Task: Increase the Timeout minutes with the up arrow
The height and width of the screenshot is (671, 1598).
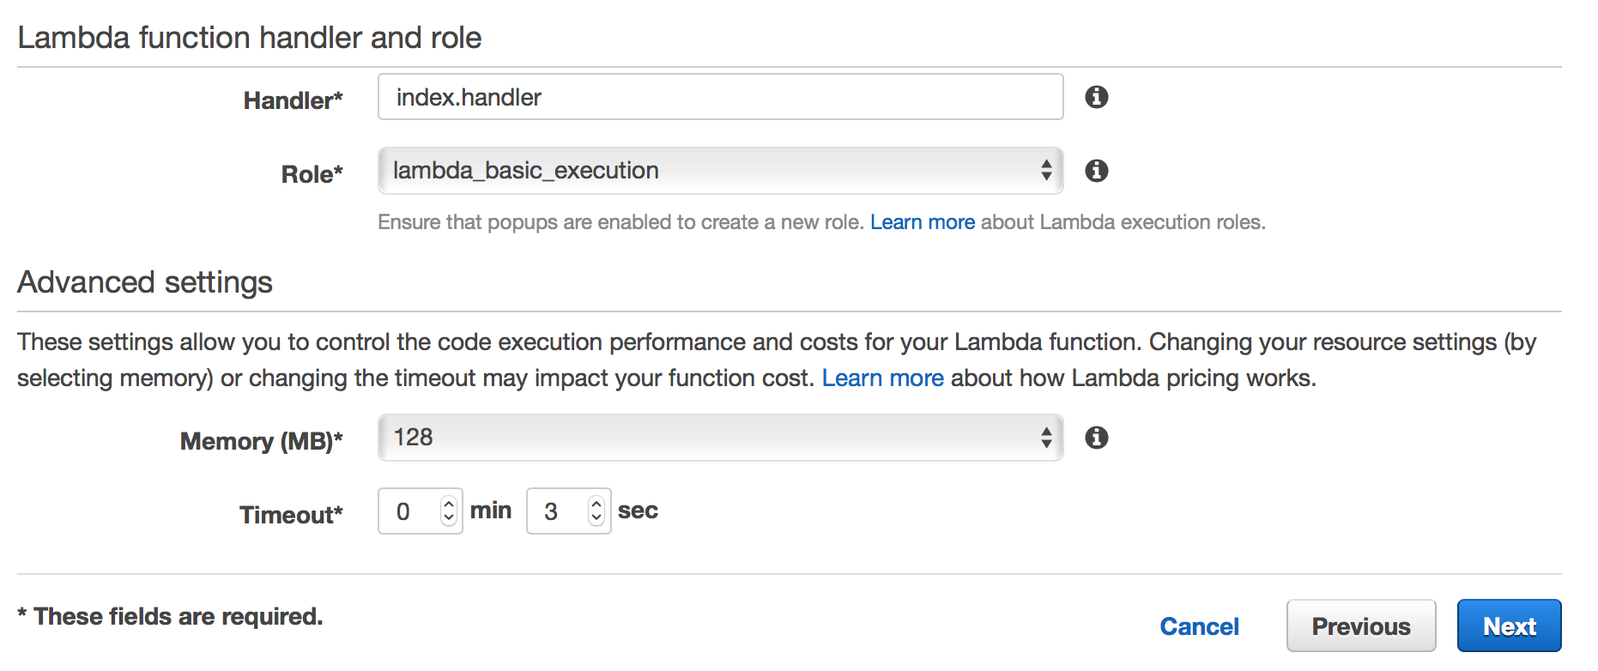Action: [448, 503]
